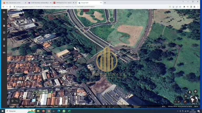Click the mini globe overview
The height and width of the screenshot is (113, 202).
(x=193, y=100)
